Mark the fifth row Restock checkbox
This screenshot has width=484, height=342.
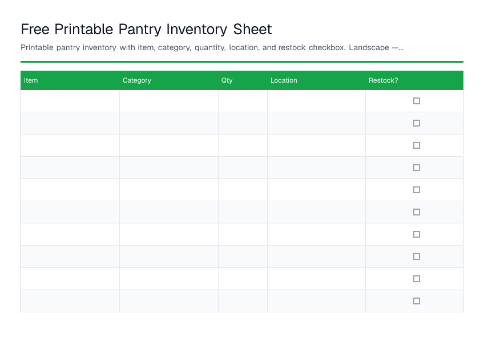click(417, 190)
